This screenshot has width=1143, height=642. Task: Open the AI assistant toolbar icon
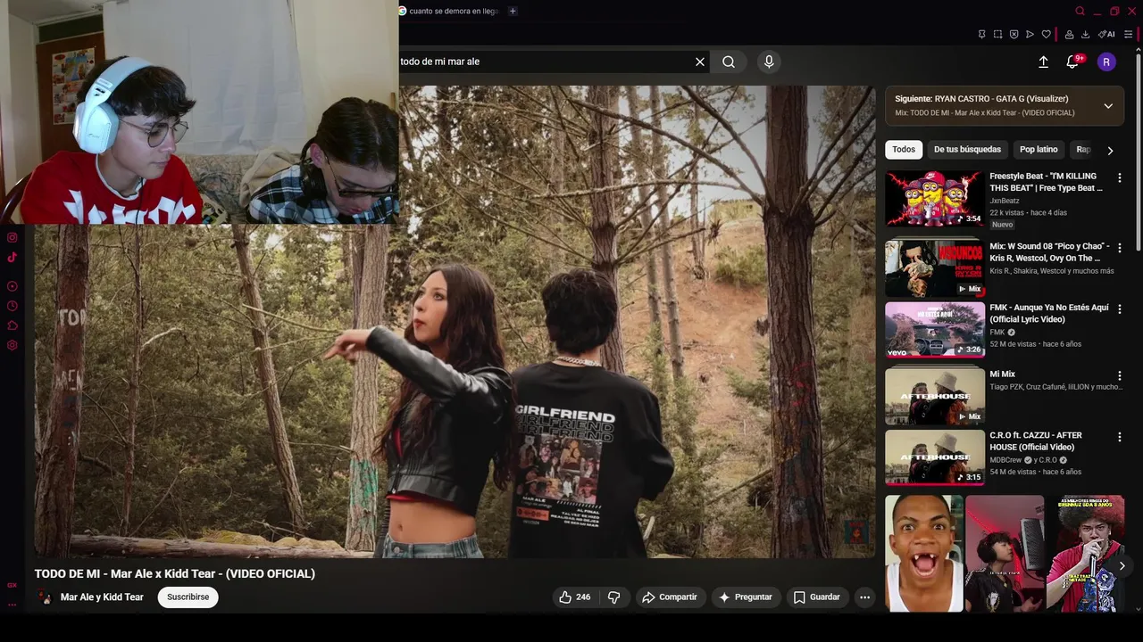click(x=1106, y=35)
